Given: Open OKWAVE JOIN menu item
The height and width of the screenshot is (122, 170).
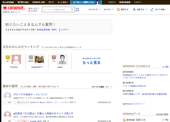Looking at the screenshot, I should tap(38, 2).
